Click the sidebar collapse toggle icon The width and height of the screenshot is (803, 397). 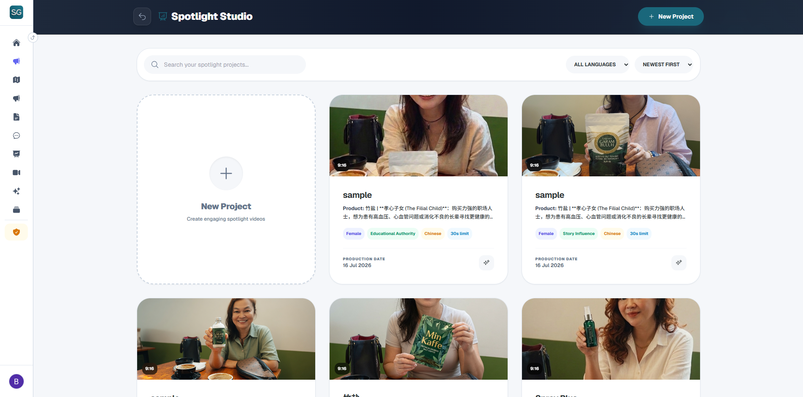click(33, 38)
